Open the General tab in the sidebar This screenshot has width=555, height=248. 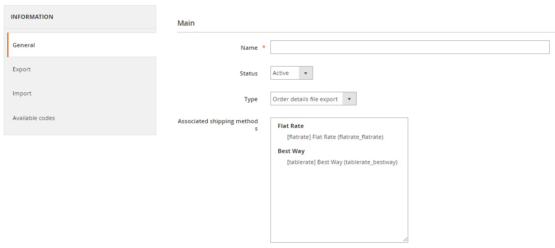tap(82, 45)
